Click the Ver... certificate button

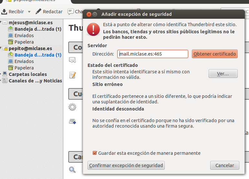(x=223, y=74)
